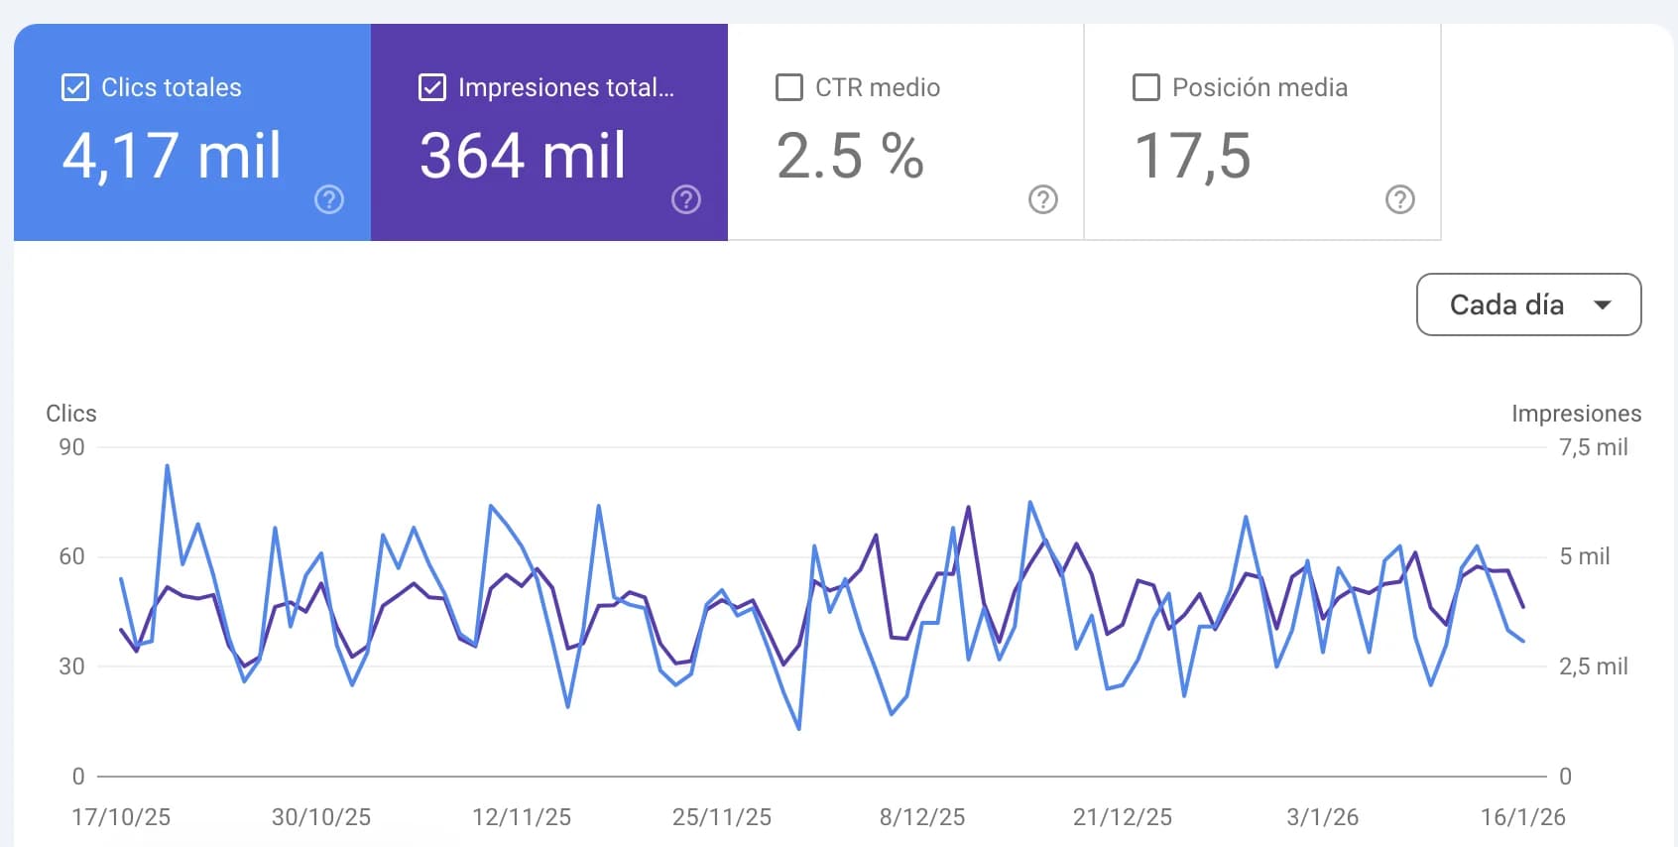
Task: Open help icon on Clics totales card
Action: (329, 199)
